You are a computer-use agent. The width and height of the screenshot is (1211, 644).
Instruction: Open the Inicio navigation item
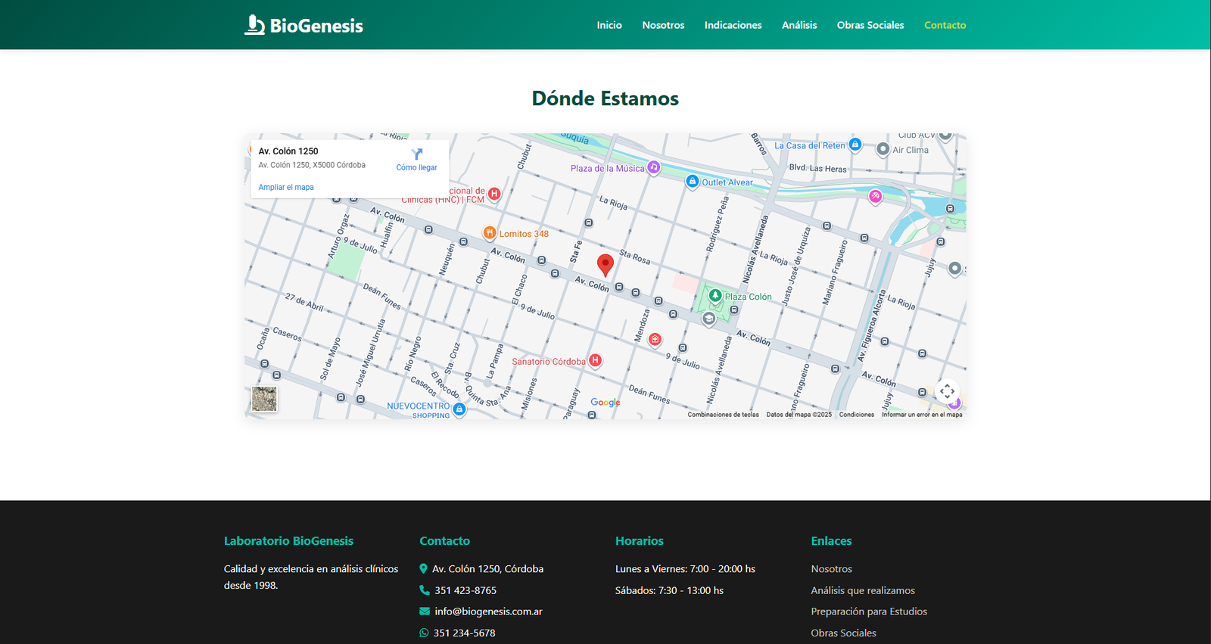[609, 25]
